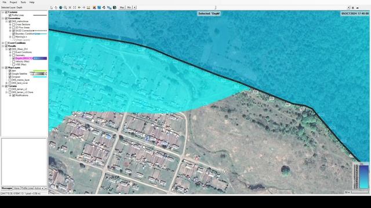Select the arrow pointer tool
Image resolution: width=371 pixels, height=208 pixels.
(x=52, y=8)
